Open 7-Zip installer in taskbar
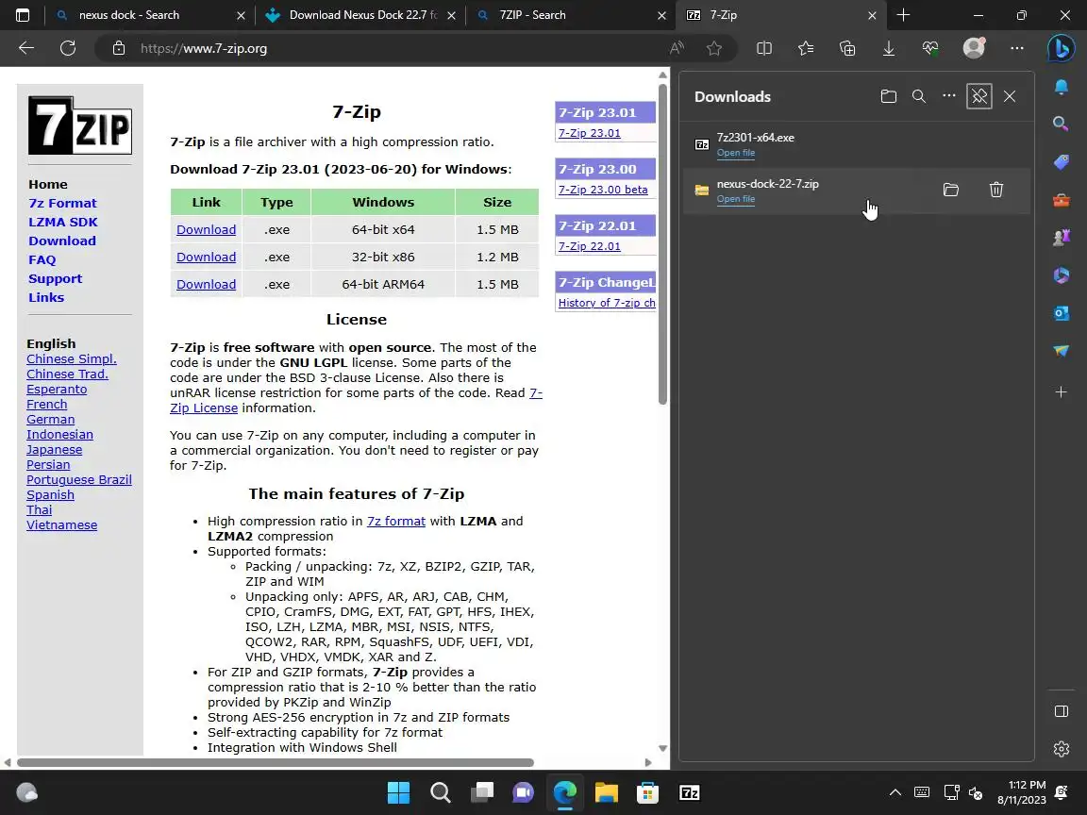 coord(689,792)
